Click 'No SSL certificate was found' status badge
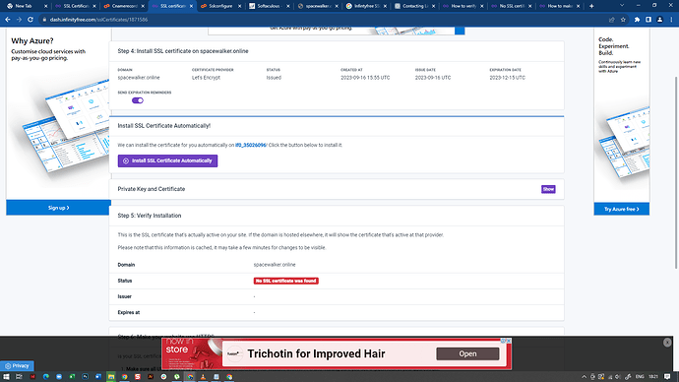The width and height of the screenshot is (679, 382). 285,281
